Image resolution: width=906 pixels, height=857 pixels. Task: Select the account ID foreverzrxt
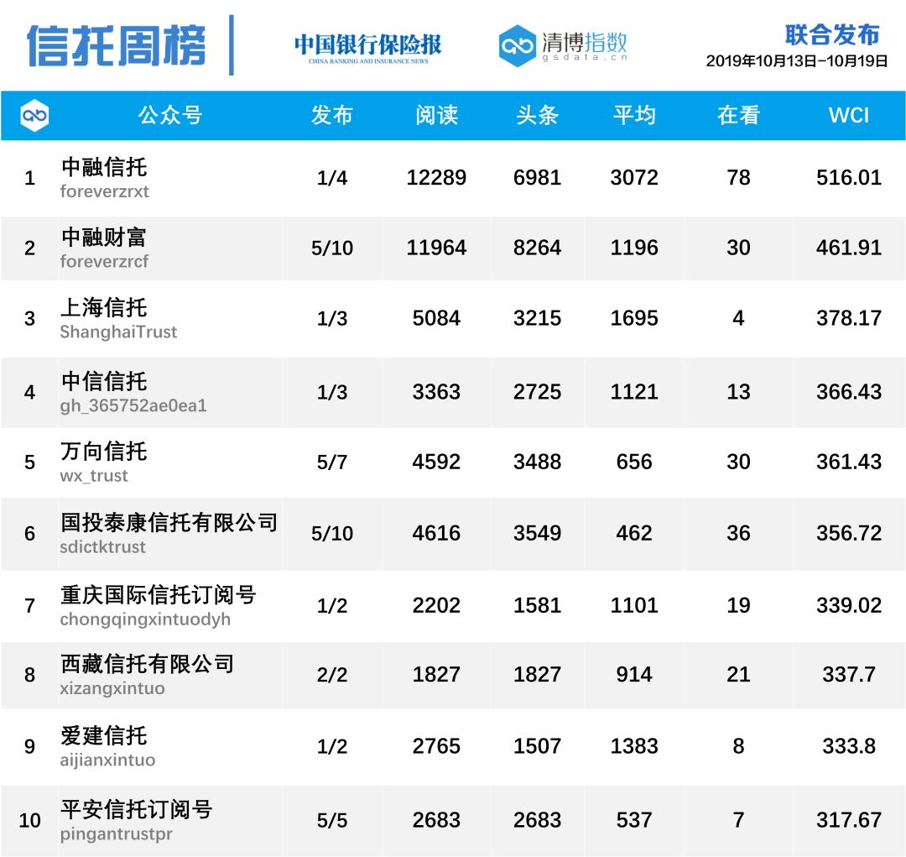point(105,191)
